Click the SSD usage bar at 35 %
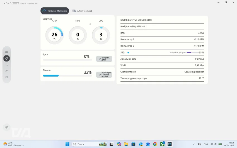237x148 pixels. (193, 52)
